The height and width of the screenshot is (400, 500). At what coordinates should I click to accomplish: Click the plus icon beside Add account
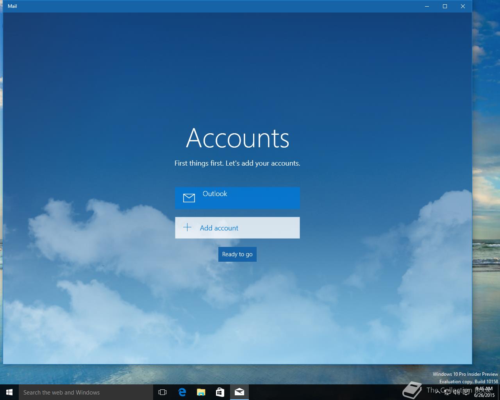[x=187, y=227]
